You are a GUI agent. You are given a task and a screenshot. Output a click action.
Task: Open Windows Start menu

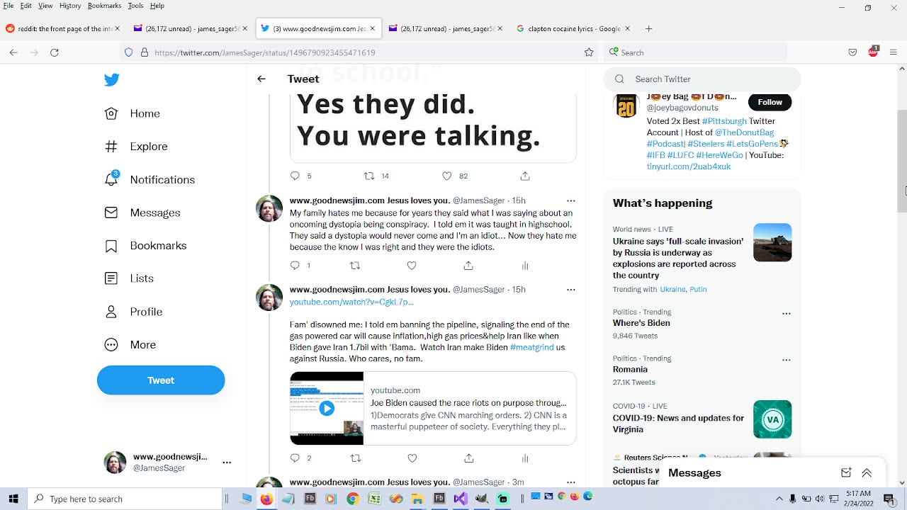click(x=13, y=499)
